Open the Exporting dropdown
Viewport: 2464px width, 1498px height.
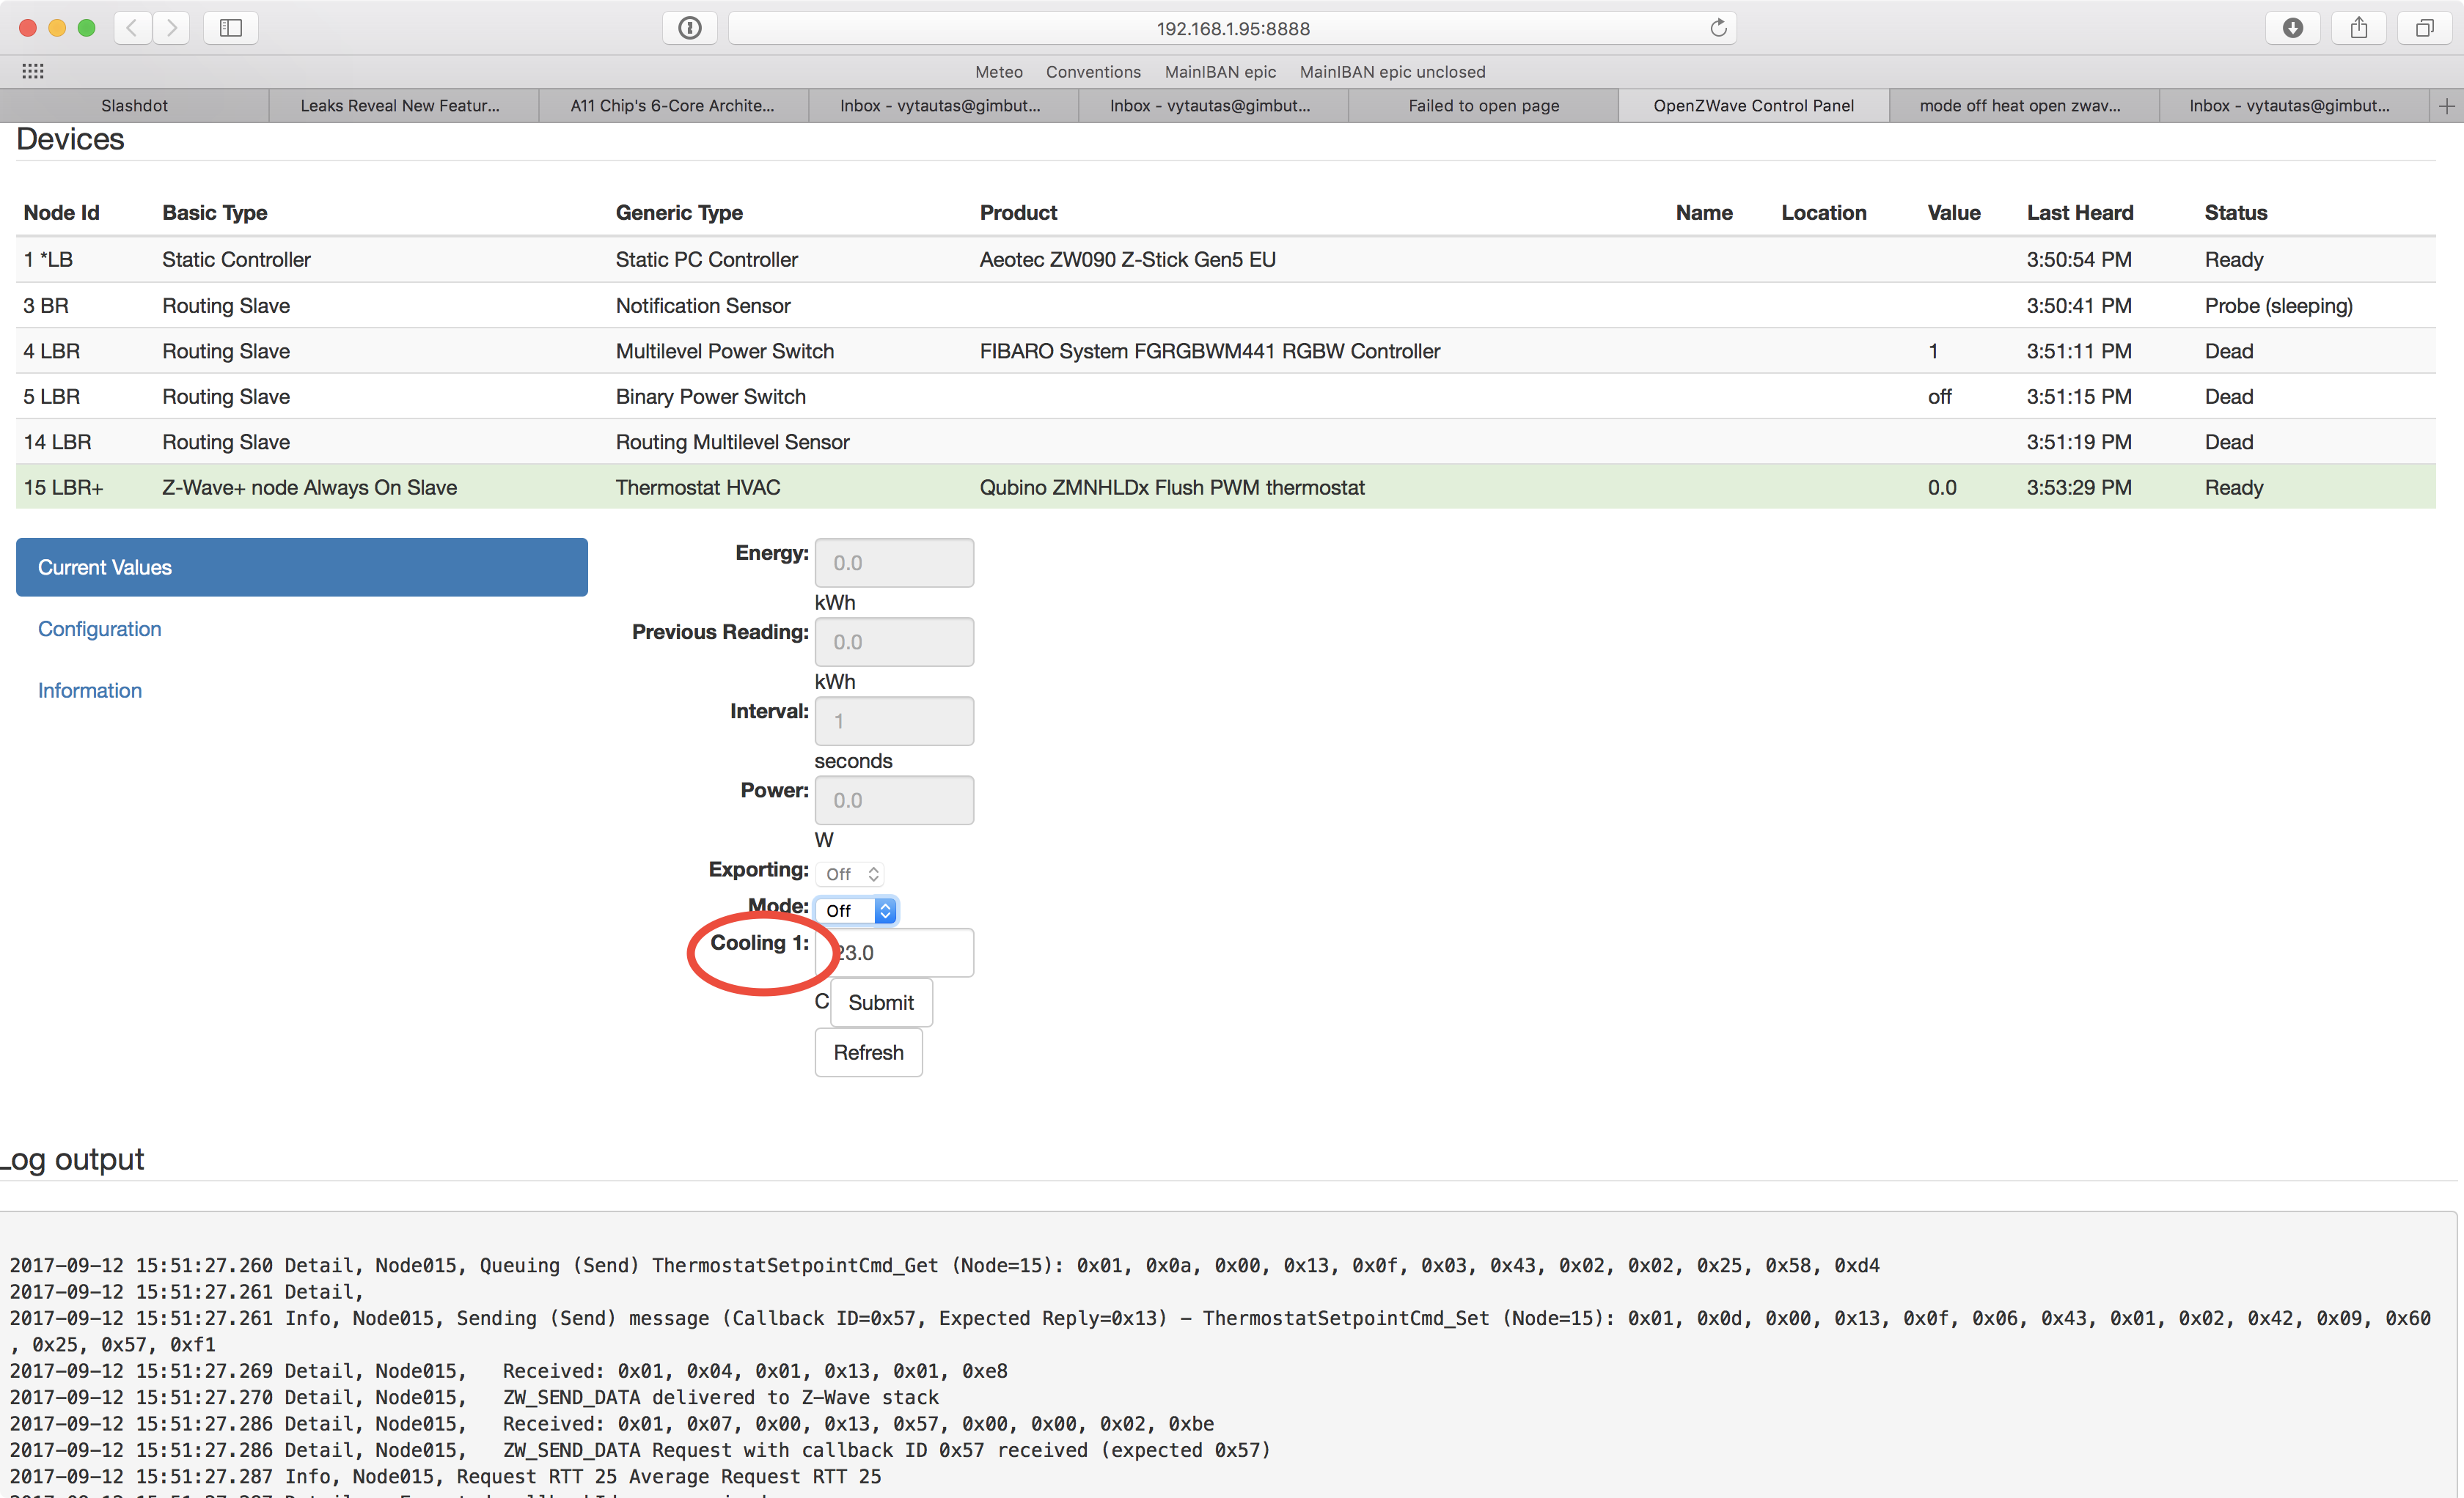849,874
